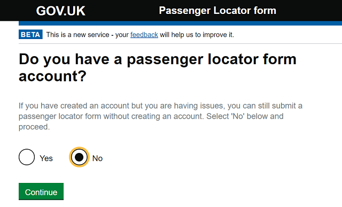Click the hint line mentioning Select 'No' below

(x=151, y=117)
